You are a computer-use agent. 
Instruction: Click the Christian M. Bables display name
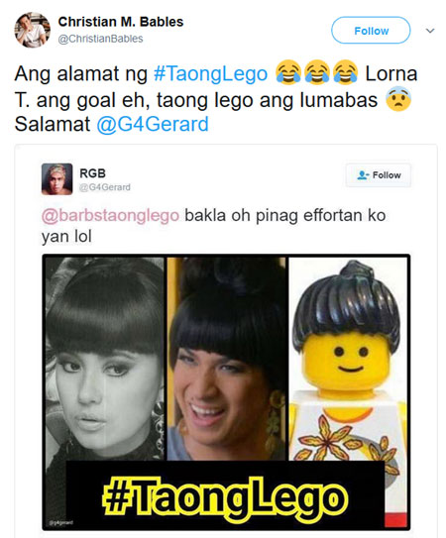coord(121,22)
